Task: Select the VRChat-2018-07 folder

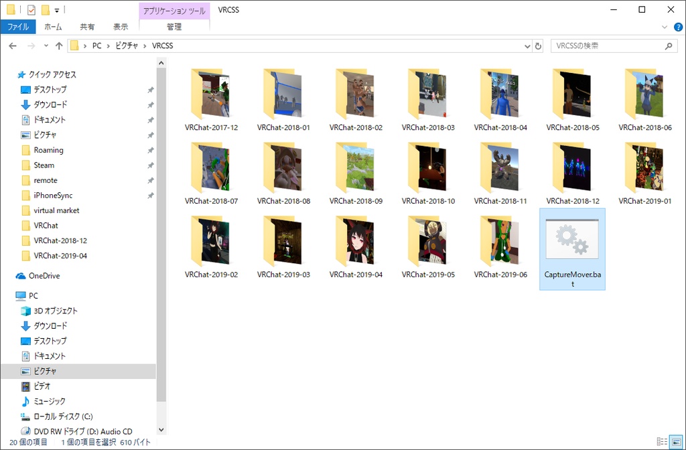Action: point(211,173)
